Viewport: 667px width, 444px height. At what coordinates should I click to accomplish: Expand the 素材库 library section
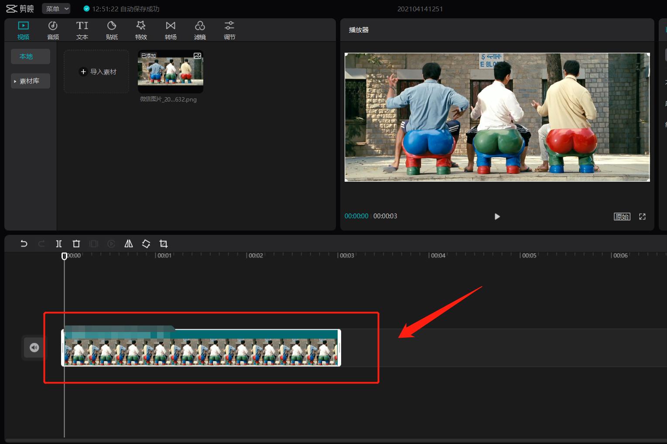pyautogui.click(x=30, y=81)
